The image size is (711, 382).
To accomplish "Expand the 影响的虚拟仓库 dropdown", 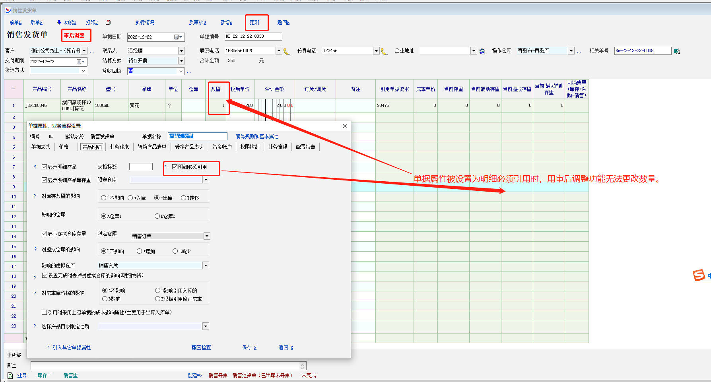I will click(206, 266).
